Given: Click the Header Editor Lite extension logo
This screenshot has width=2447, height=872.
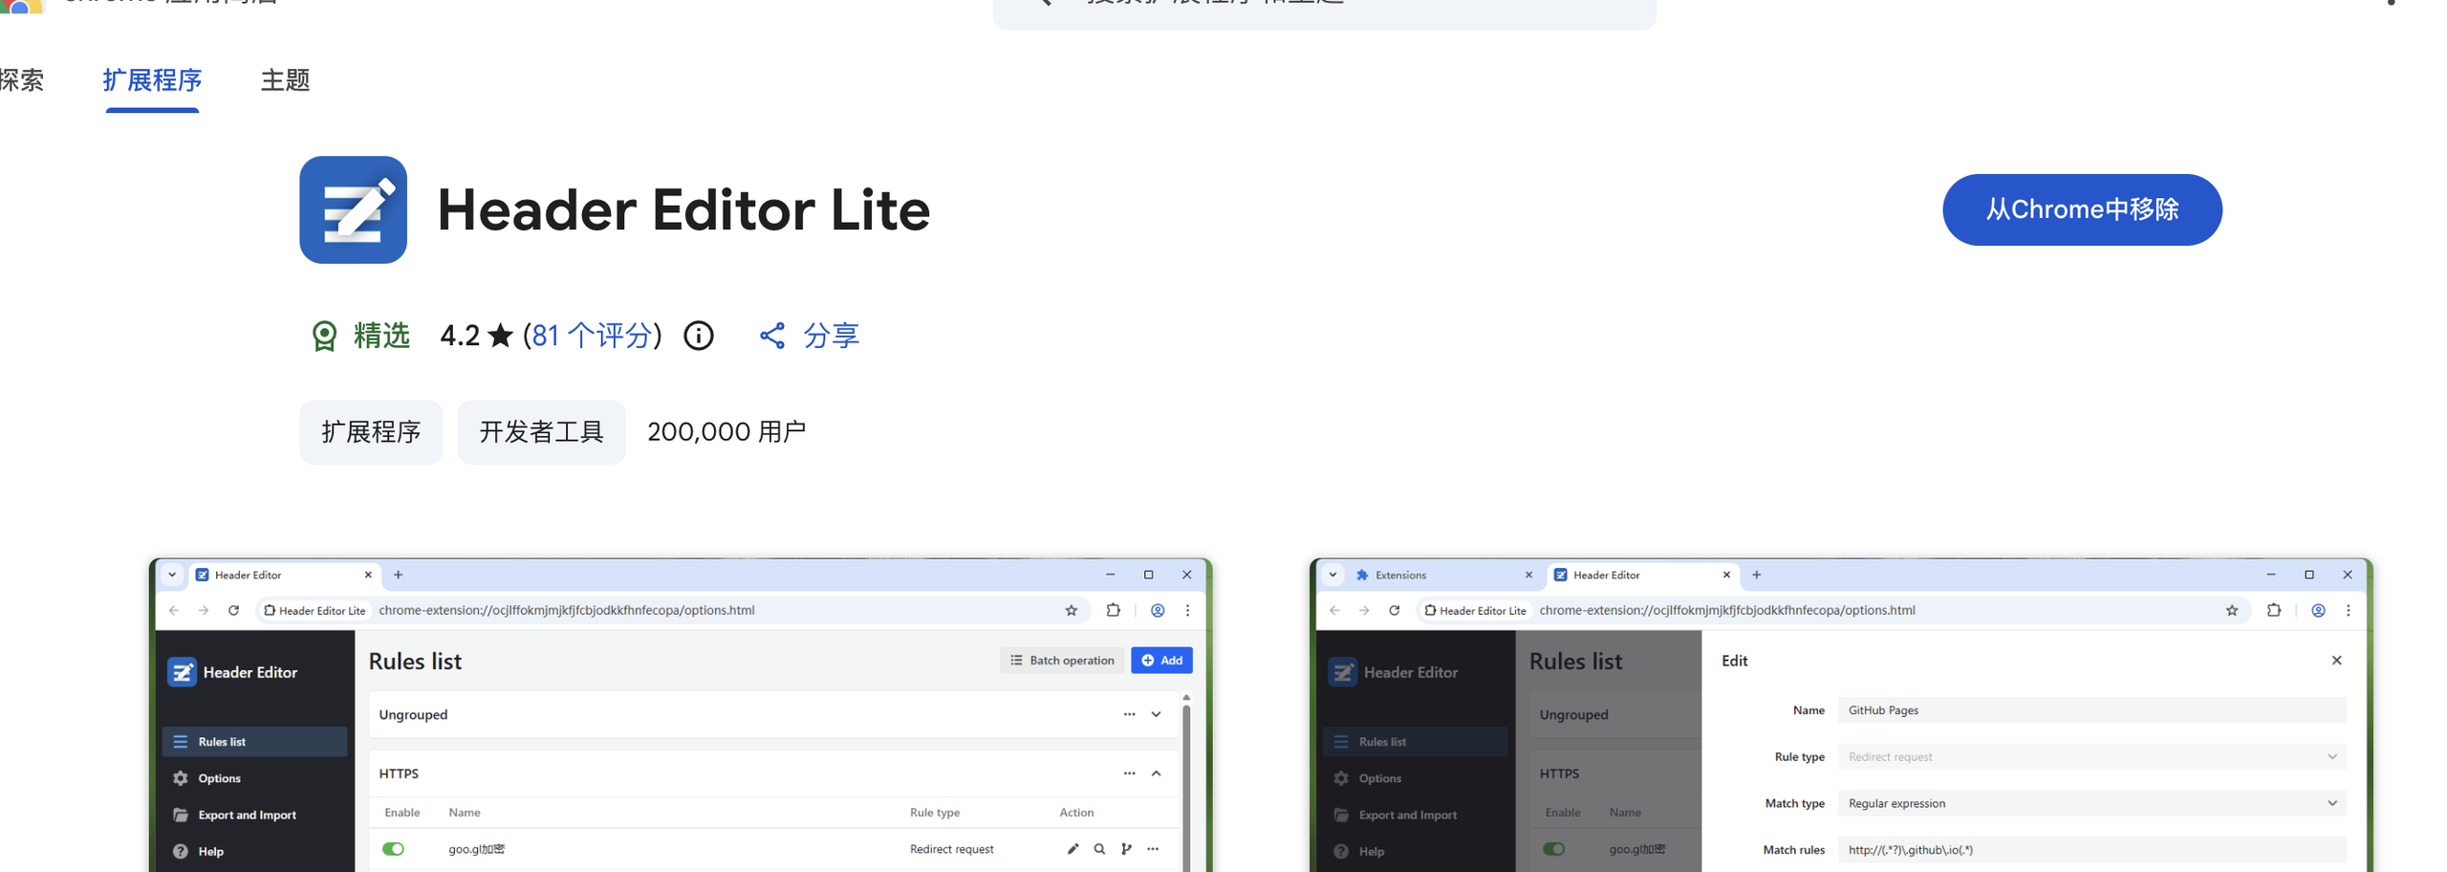Looking at the screenshot, I should 353,209.
